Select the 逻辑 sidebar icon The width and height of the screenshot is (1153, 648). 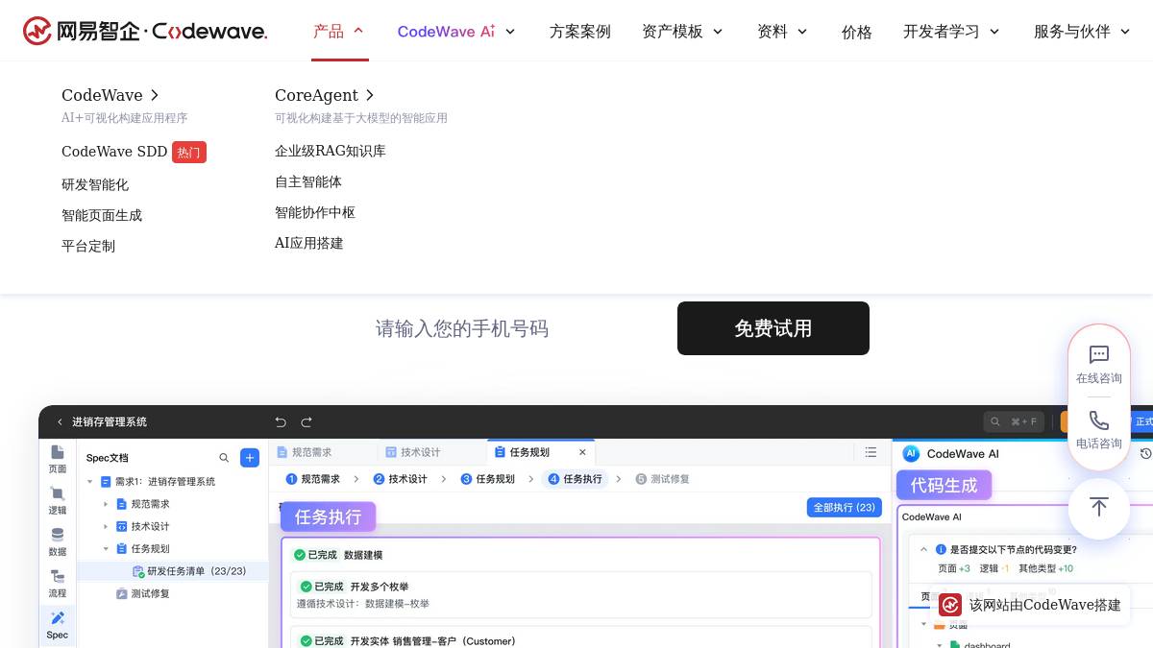coord(58,500)
